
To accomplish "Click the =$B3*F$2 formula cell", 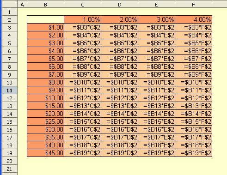I will (194, 27).
